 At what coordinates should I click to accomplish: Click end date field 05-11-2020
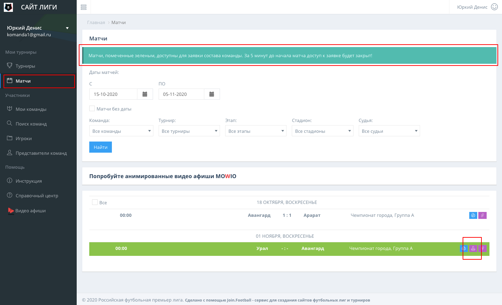point(181,94)
